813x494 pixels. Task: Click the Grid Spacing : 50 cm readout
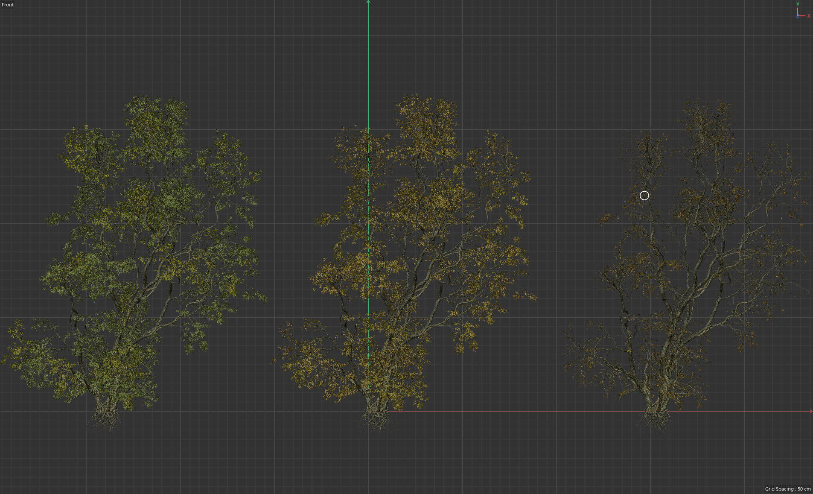tap(787, 489)
